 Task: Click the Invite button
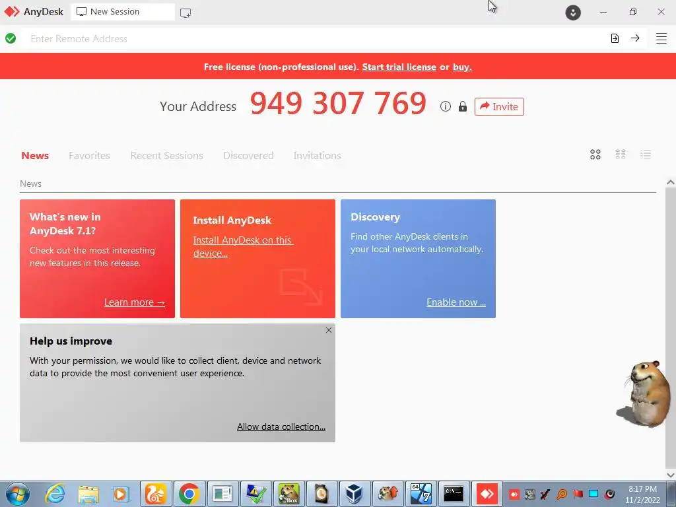(x=499, y=106)
